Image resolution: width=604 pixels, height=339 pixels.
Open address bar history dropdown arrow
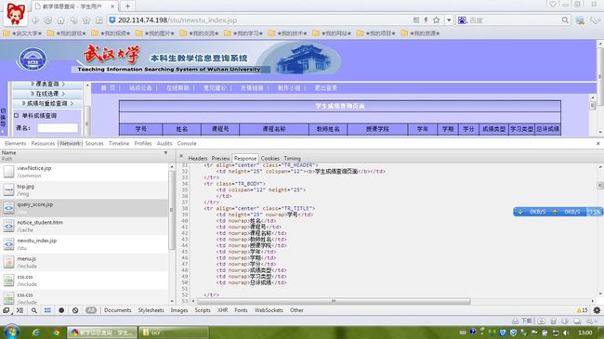[449, 20]
